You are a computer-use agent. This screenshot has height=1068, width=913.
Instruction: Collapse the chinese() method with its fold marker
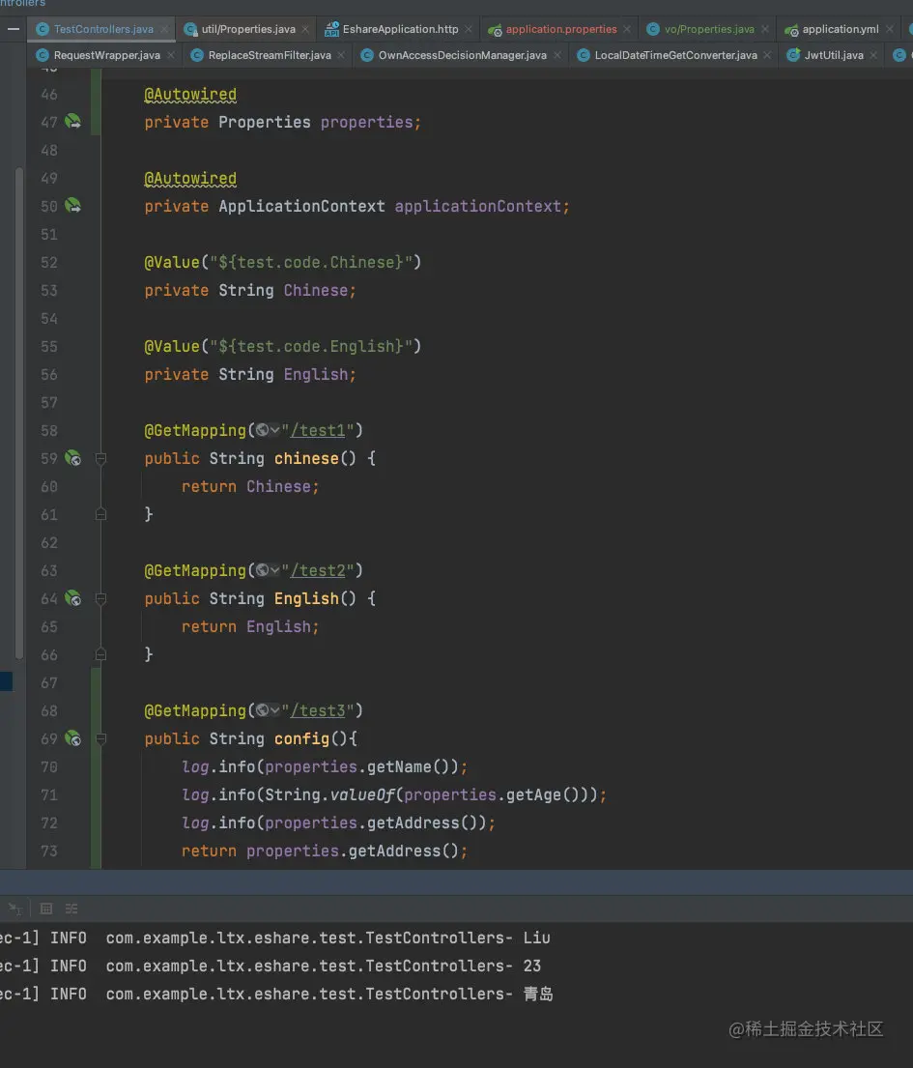click(100, 458)
